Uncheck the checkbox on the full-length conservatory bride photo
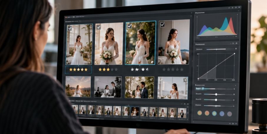267x134 pixels. click(70, 28)
